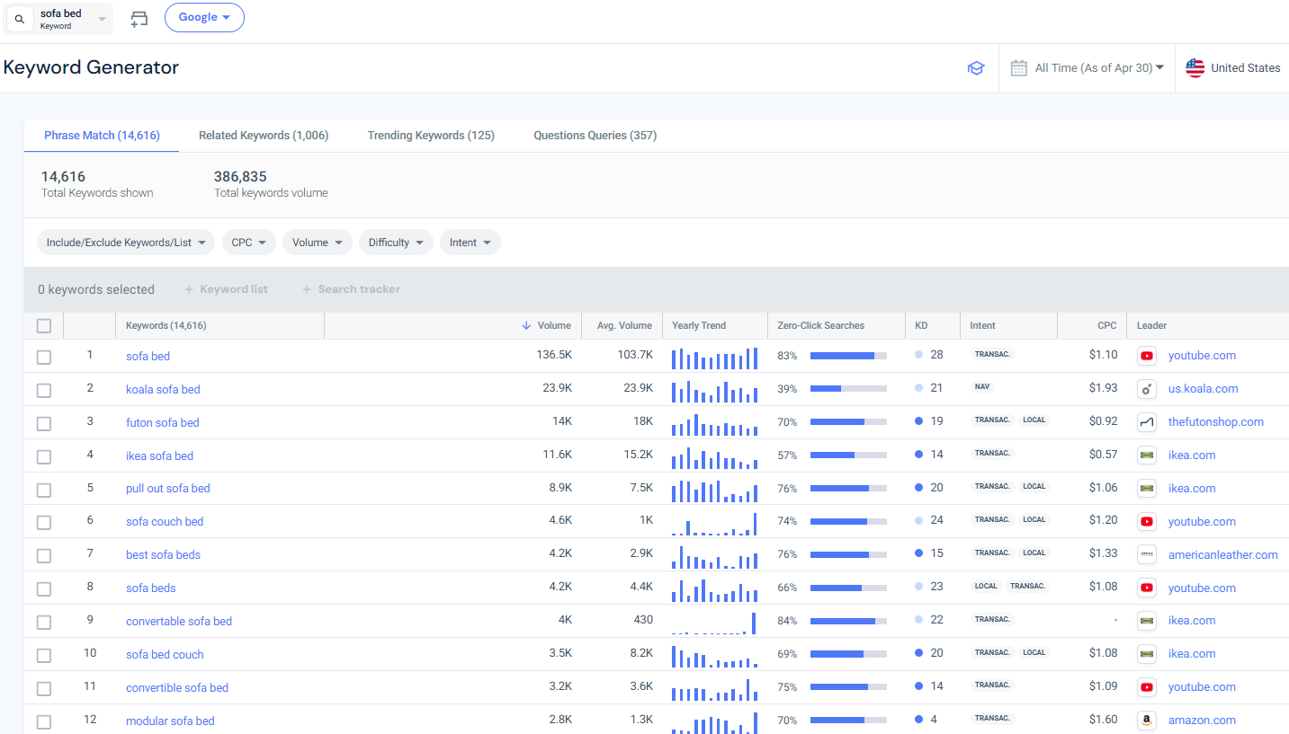Open the United States country selector
The image size is (1289, 734).
coord(1232,68)
